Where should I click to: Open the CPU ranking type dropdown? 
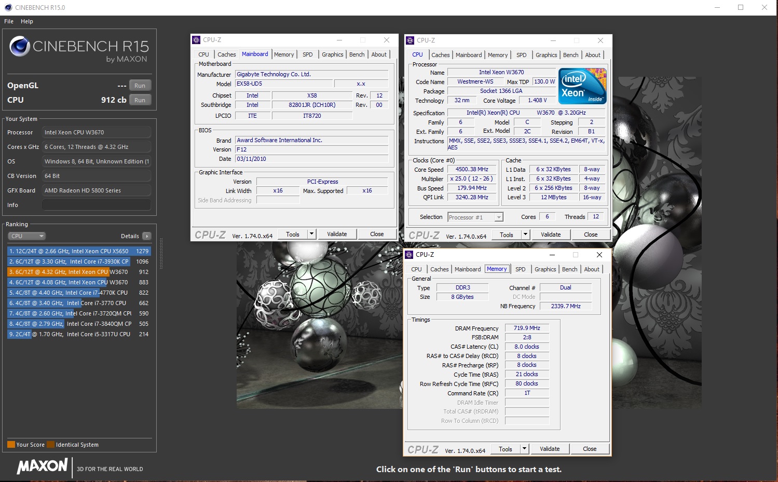point(27,236)
